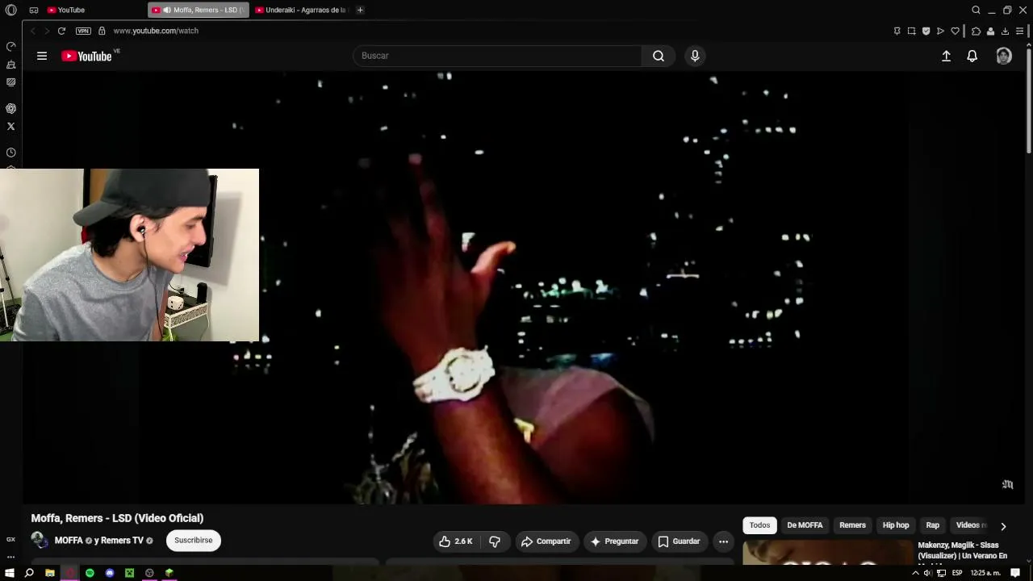The height and width of the screenshot is (581, 1033).
Task: Open the cleaner broom icon in Opera sidebar
Action: tap(10, 65)
